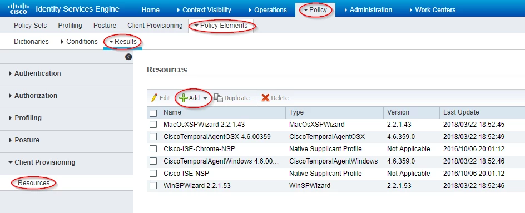Click the Duplicate button label
This screenshot has height=213, width=525.
237,98
